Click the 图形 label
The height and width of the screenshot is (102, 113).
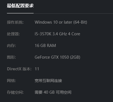pos(11,57)
